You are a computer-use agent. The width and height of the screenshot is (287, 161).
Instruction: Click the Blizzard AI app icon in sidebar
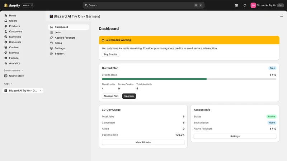(x=6, y=91)
